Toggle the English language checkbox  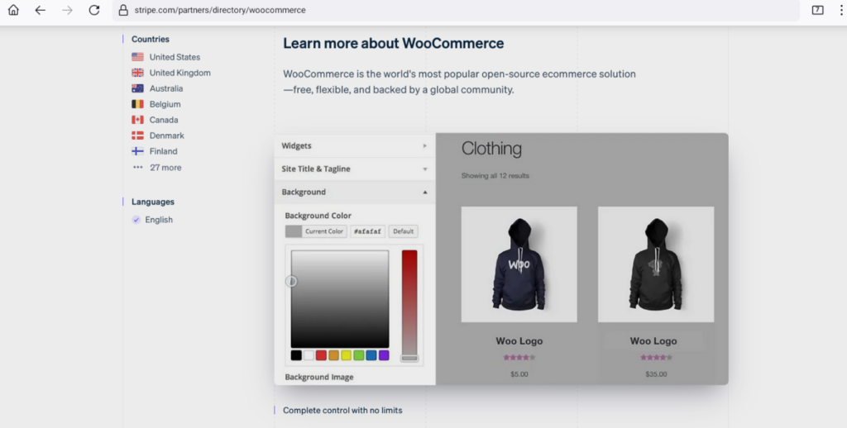click(136, 220)
